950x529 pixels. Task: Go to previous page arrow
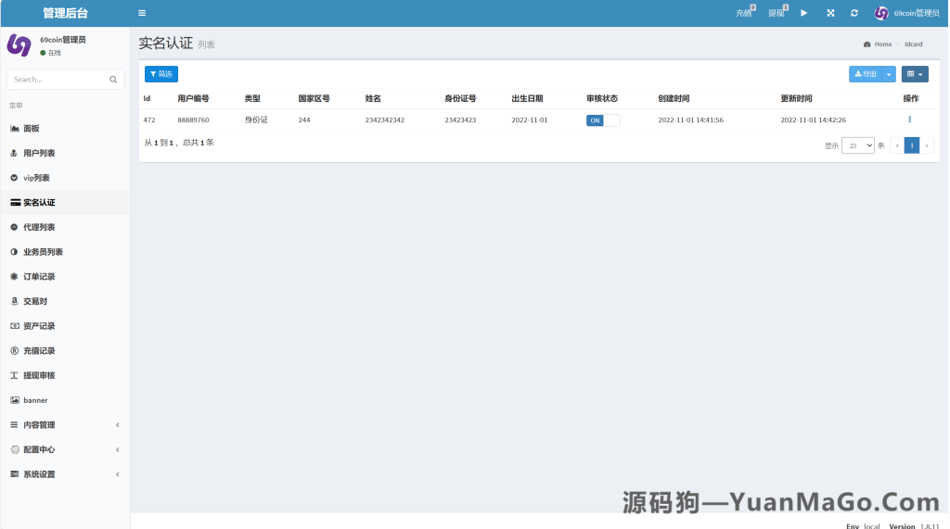coord(897,145)
